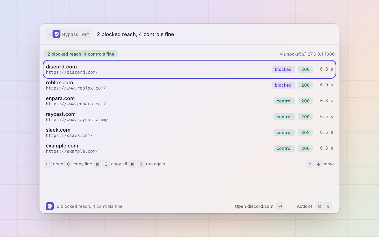Click the https://slack.com/ URL text
379x237 pixels.
[69, 135]
